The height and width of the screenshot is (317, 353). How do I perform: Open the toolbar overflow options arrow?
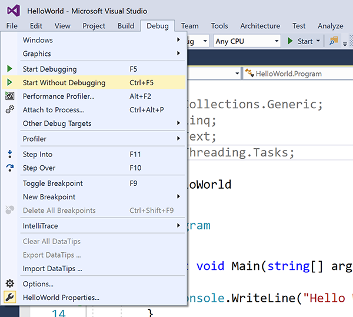pos(345,44)
